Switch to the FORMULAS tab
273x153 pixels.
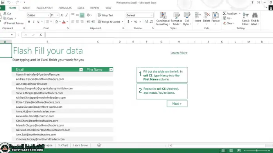click(65, 8)
